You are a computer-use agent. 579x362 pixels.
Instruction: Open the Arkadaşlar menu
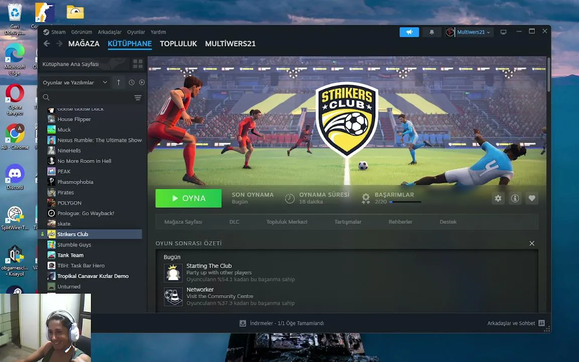click(110, 32)
